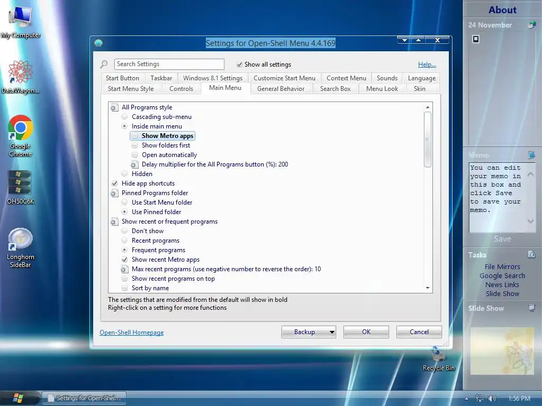Click the settings list scroll-down arrow
This screenshot has height=406, width=542.
428,288
